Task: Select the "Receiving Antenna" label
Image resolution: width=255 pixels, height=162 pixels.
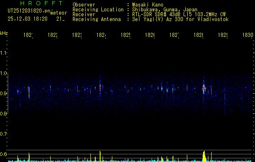Action: 96,19
